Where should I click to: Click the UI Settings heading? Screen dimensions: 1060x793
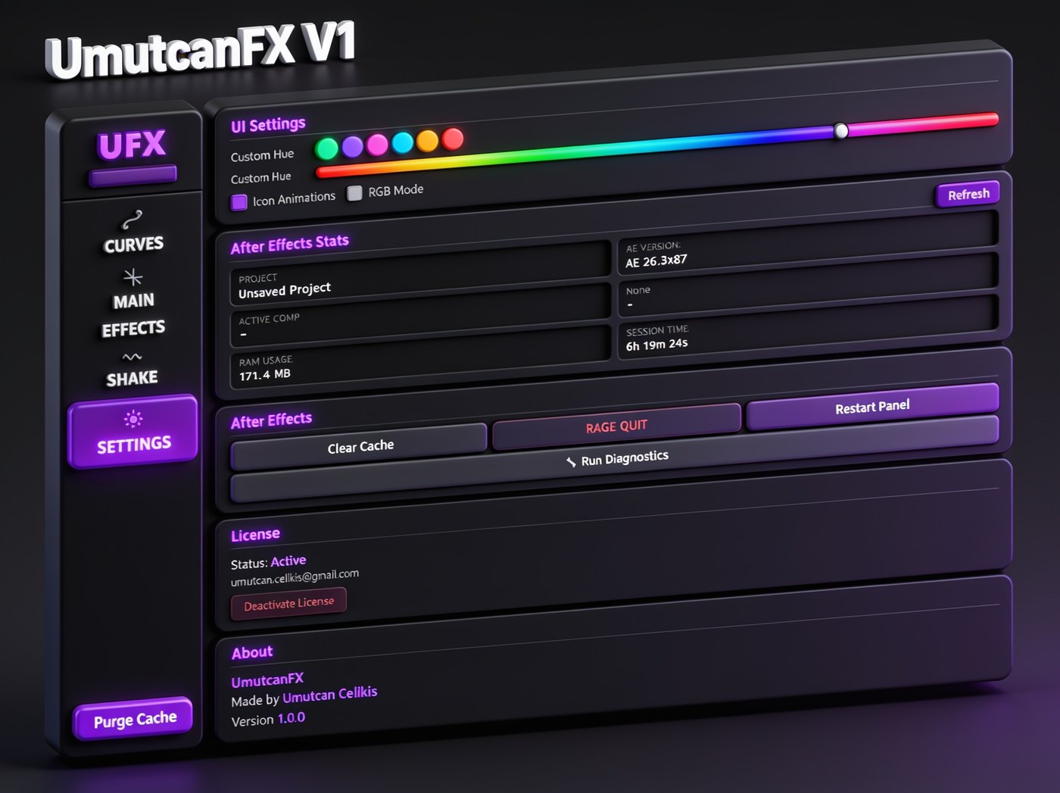[268, 125]
